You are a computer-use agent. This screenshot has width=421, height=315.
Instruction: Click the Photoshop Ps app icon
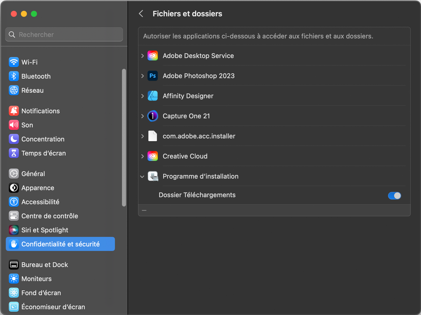coord(153,76)
